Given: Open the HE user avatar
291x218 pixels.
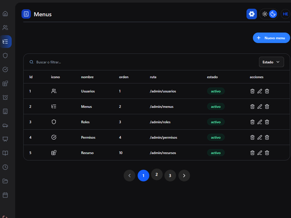Looking at the screenshot, I should (x=285, y=14).
